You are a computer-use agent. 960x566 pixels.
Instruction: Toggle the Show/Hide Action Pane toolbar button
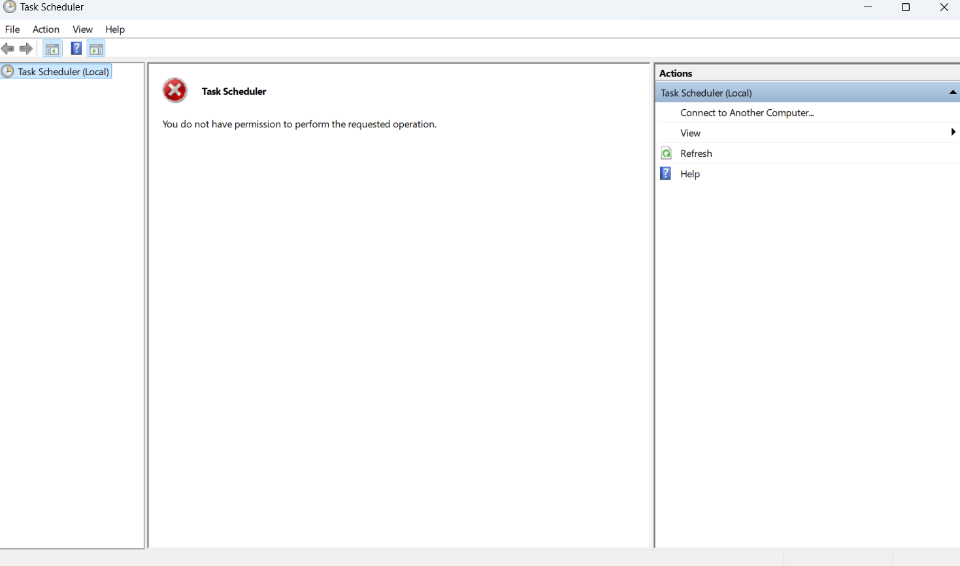click(95, 48)
